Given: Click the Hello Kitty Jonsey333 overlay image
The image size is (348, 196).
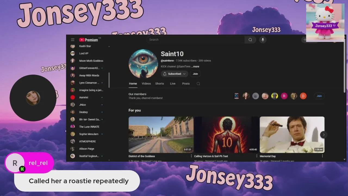Looking at the screenshot, I should point(325,22).
